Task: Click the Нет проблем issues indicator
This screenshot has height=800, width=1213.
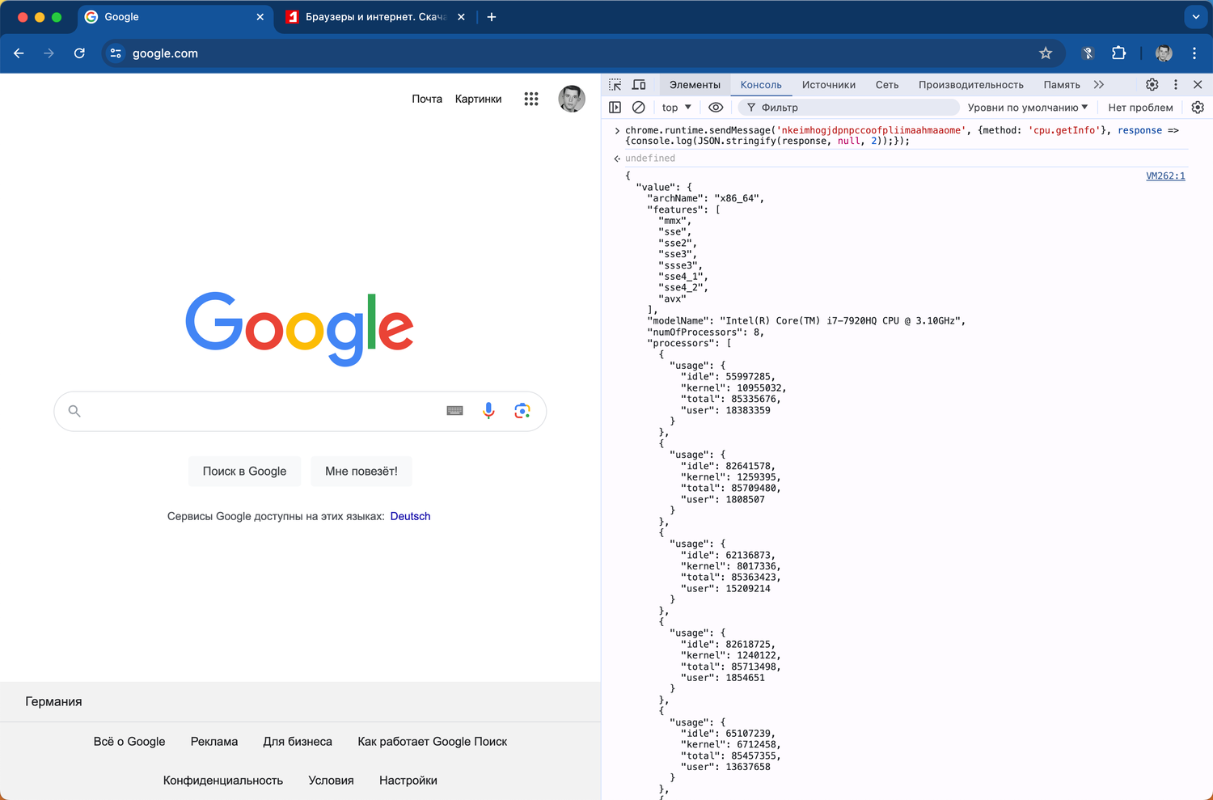Action: [1140, 108]
